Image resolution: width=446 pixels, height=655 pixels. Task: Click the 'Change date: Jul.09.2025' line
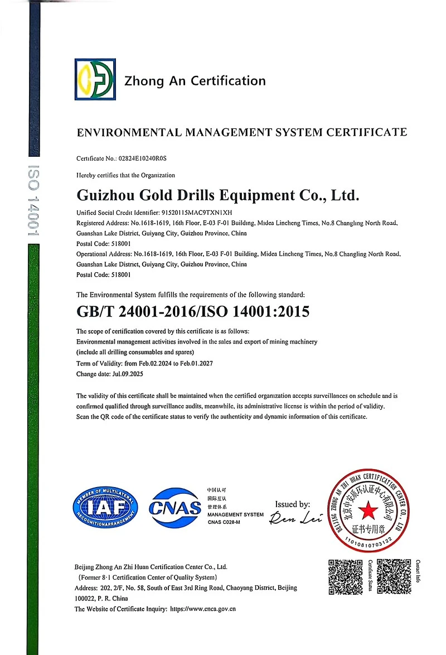(x=110, y=374)
